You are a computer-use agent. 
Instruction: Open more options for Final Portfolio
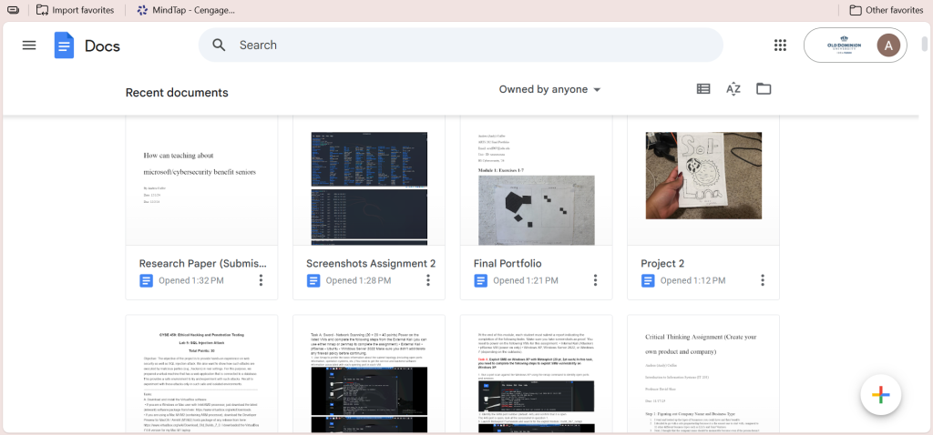pyautogui.click(x=595, y=280)
